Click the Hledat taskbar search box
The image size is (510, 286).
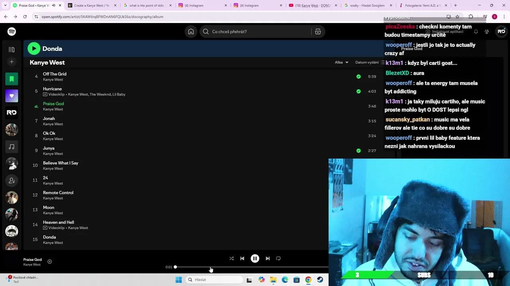click(214, 280)
